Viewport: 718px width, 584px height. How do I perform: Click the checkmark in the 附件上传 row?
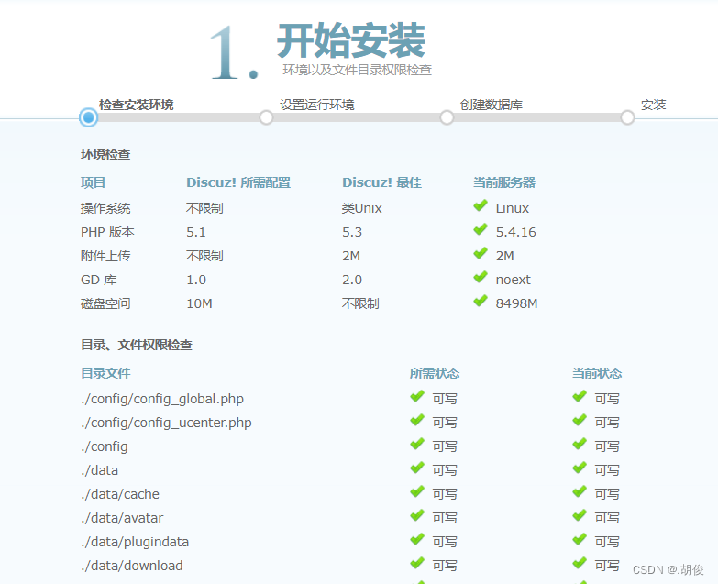point(481,254)
